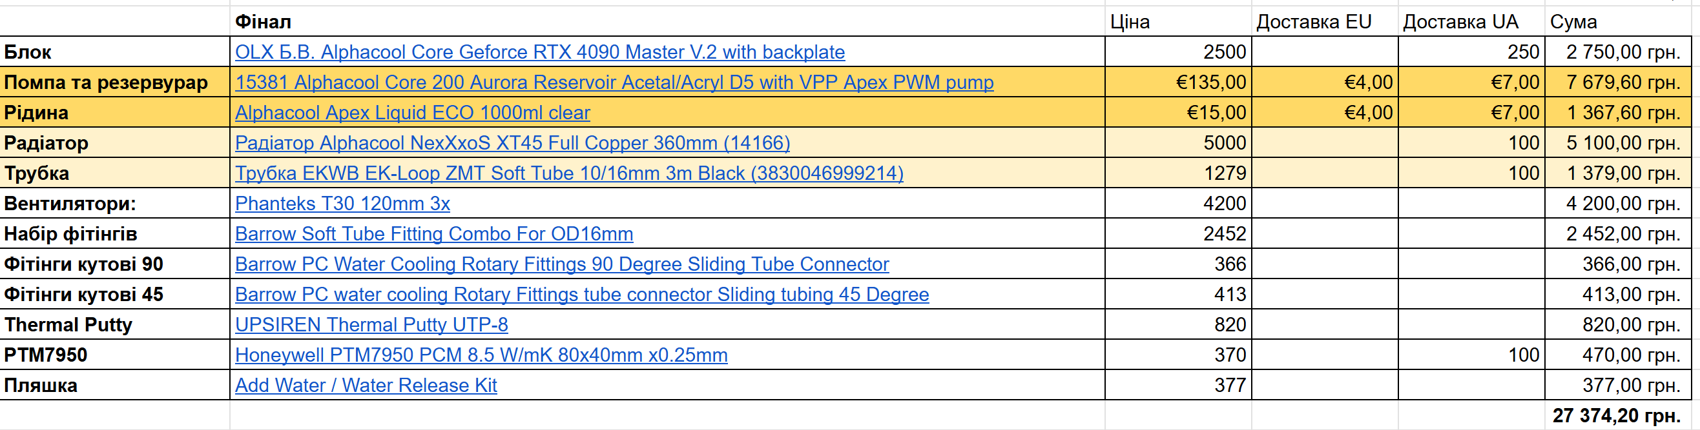The width and height of the screenshot is (1700, 430).
Task: Open the Phanteks T30 120mm 3x link
Action: (342, 204)
